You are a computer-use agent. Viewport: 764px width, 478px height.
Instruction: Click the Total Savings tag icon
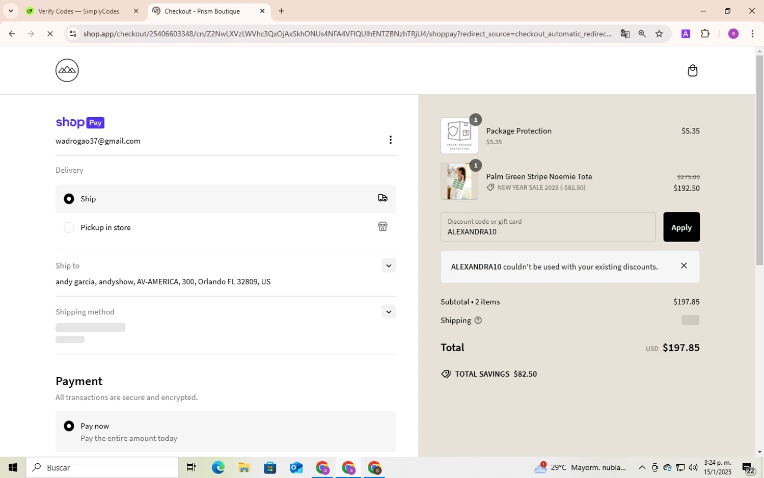tap(446, 374)
